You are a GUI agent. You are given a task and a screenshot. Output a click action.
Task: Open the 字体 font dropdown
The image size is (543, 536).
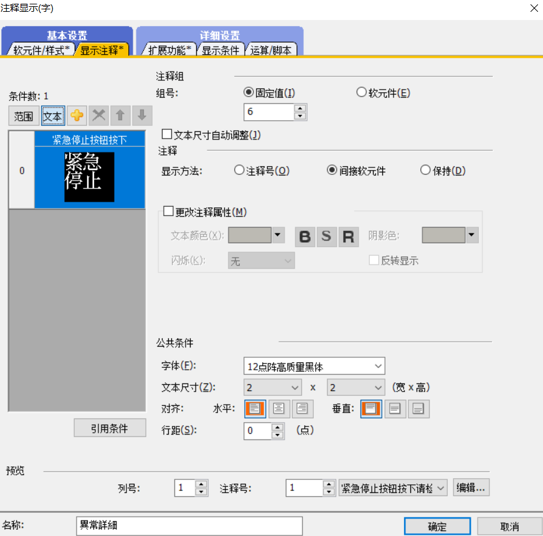pyautogui.click(x=314, y=366)
